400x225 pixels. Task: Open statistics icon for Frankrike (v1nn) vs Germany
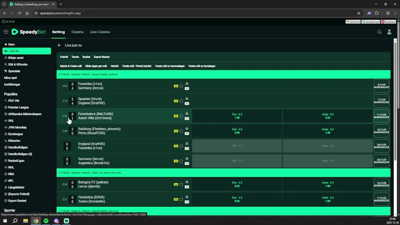point(187,83)
